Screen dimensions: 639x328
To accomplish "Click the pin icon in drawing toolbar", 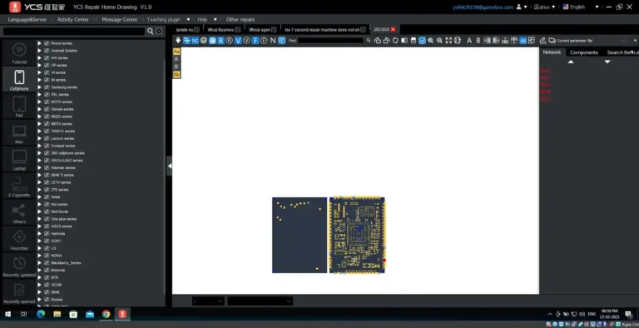I will [x=178, y=41].
